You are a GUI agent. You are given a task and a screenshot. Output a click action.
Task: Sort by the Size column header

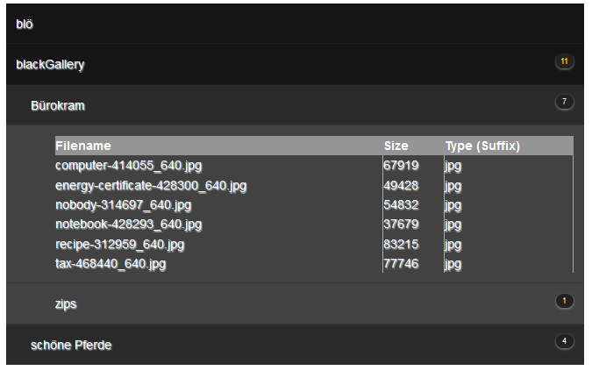(396, 146)
